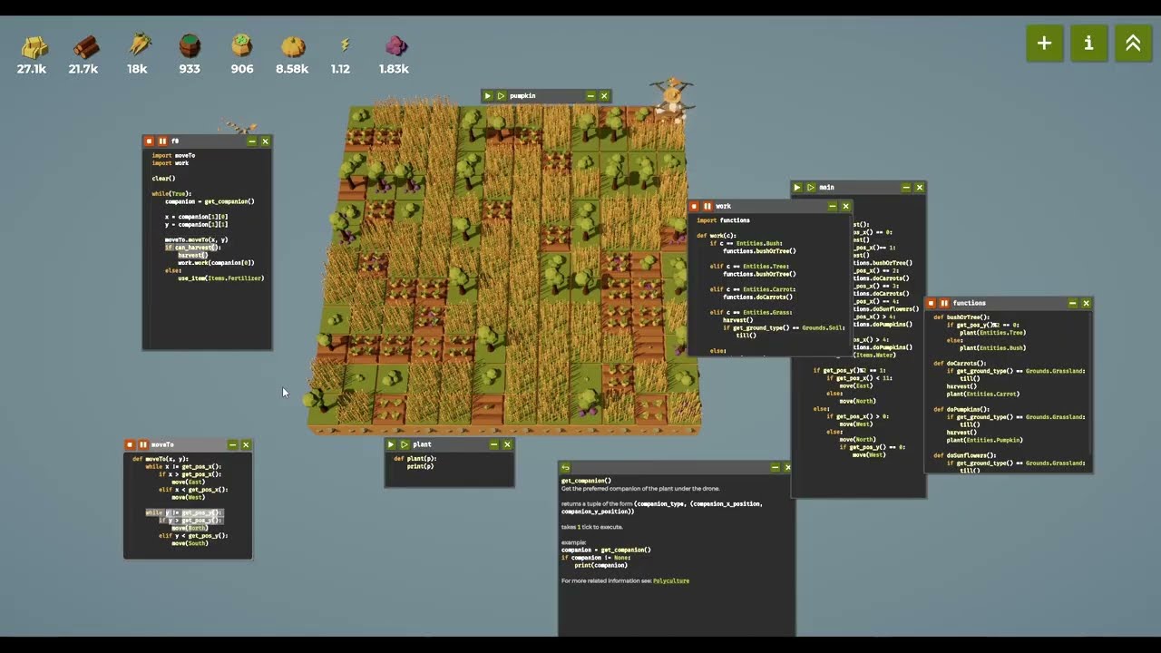Image resolution: width=1161 pixels, height=653 pixels.
Task: Click the print(p) line in plant window
Action: click(420, 466)
